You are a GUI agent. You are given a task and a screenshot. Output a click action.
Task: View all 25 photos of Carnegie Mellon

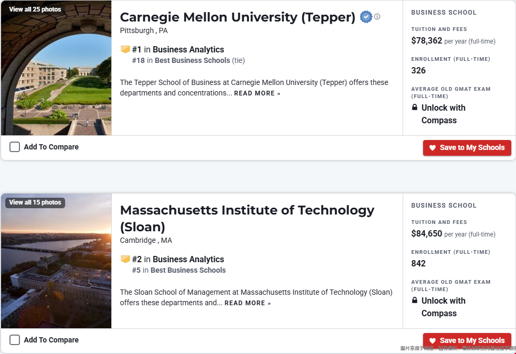coord(35,9)
